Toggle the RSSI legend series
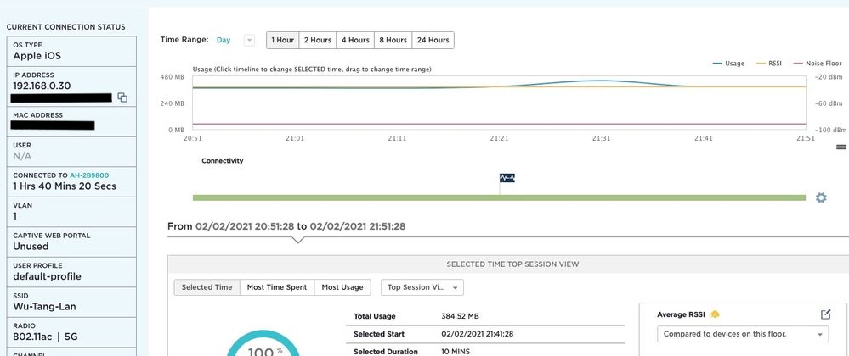This screenshot has width=849, height=356. click(767, 64)
